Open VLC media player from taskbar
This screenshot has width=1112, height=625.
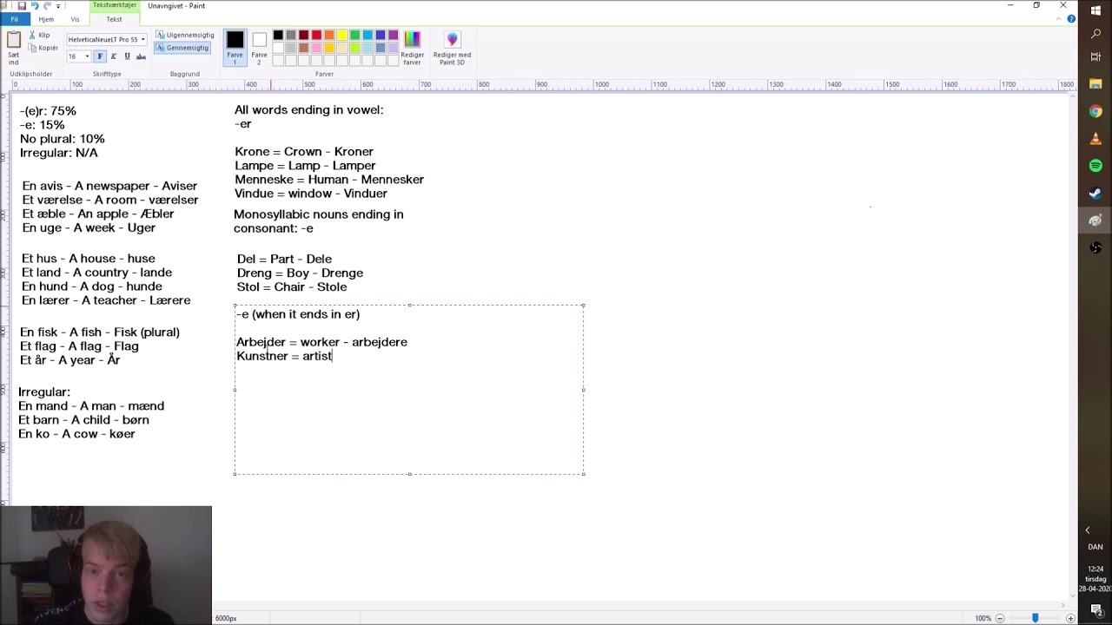(x=1095, y=139)
